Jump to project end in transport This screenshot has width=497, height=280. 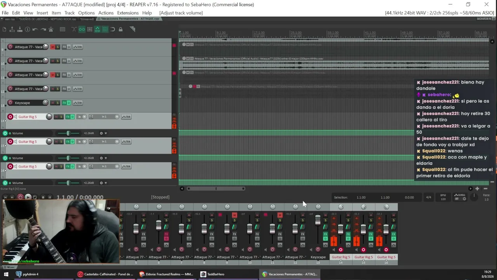click(12, 197)
